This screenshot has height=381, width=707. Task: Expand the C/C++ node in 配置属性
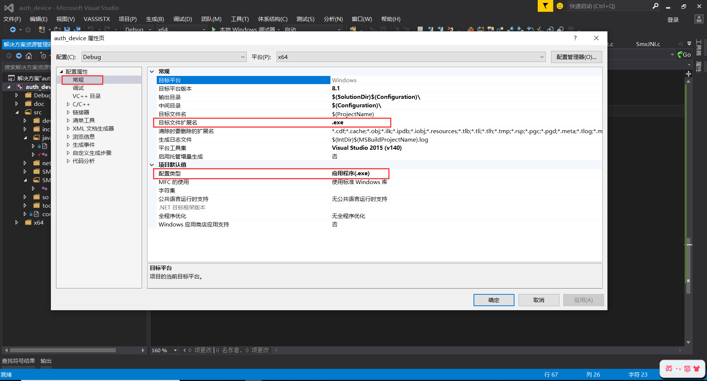(69, 104)
